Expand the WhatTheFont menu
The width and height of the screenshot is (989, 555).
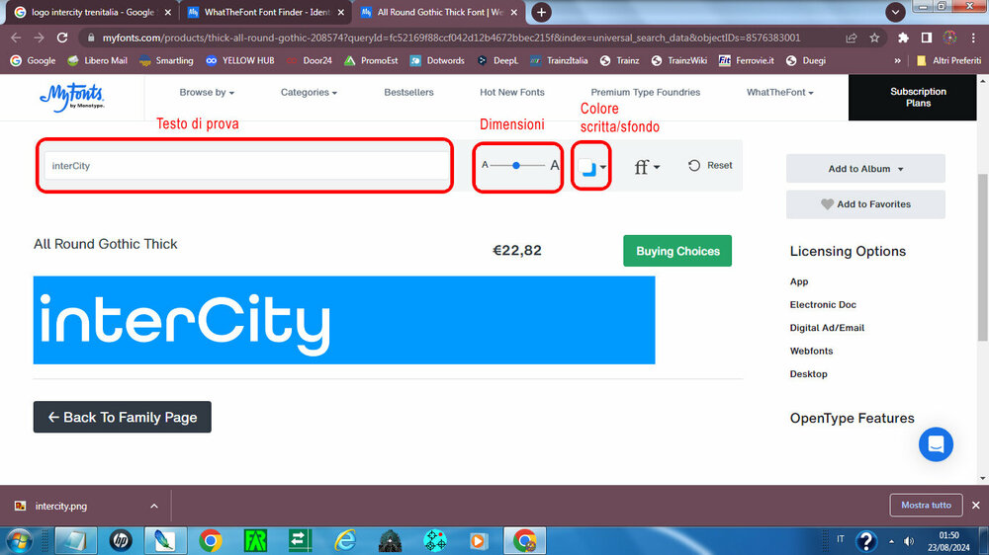click(x=779, y=92)
